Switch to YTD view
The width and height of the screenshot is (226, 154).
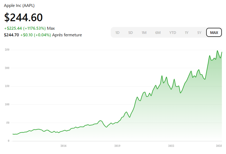(x=173, y=33)
